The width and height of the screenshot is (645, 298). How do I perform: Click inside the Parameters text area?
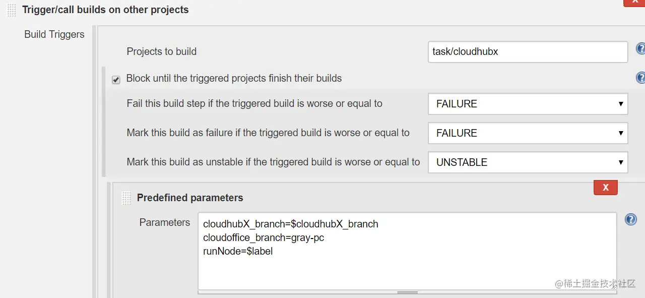point(407,262)
